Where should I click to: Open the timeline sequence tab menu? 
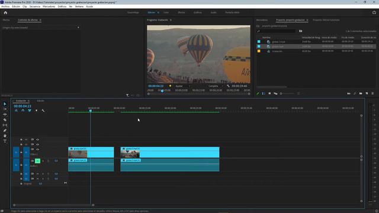pos(28,101)
